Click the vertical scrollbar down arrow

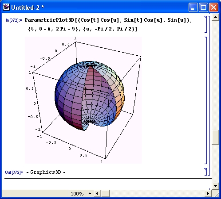pos(215,186)
